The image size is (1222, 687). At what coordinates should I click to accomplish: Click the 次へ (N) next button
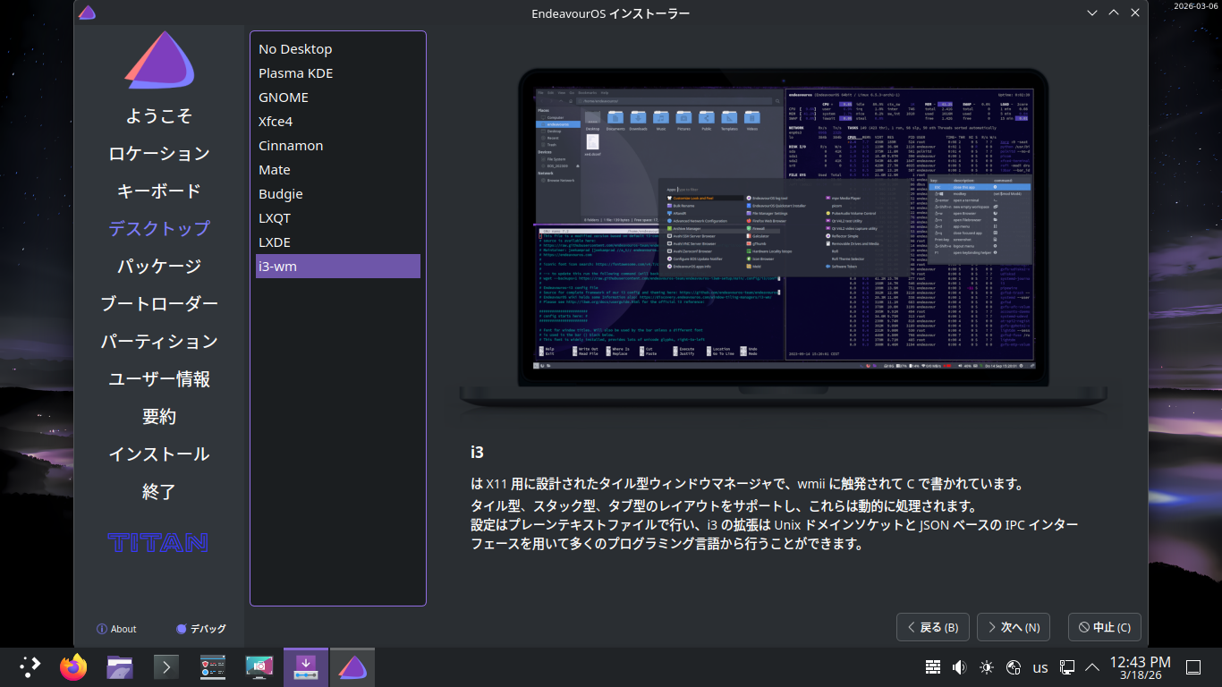click(x=1013, y=627)
